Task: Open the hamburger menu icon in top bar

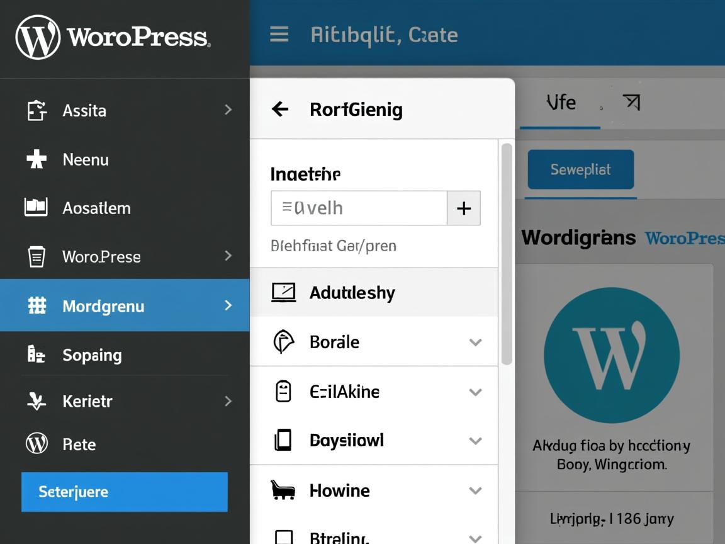Action: (x=279, y=35)
